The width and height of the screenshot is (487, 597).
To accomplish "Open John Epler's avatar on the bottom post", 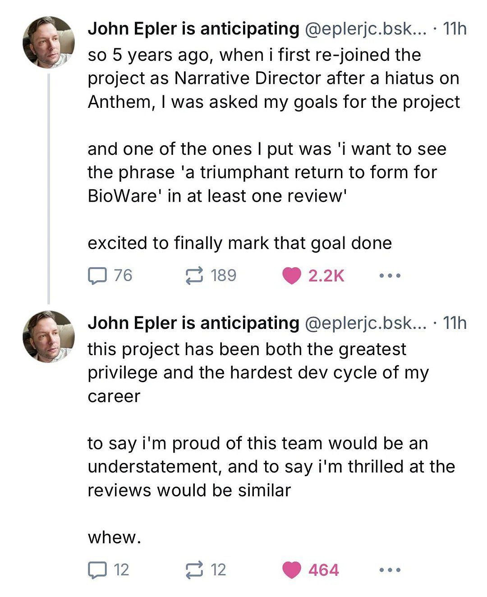I will [49, 337].
